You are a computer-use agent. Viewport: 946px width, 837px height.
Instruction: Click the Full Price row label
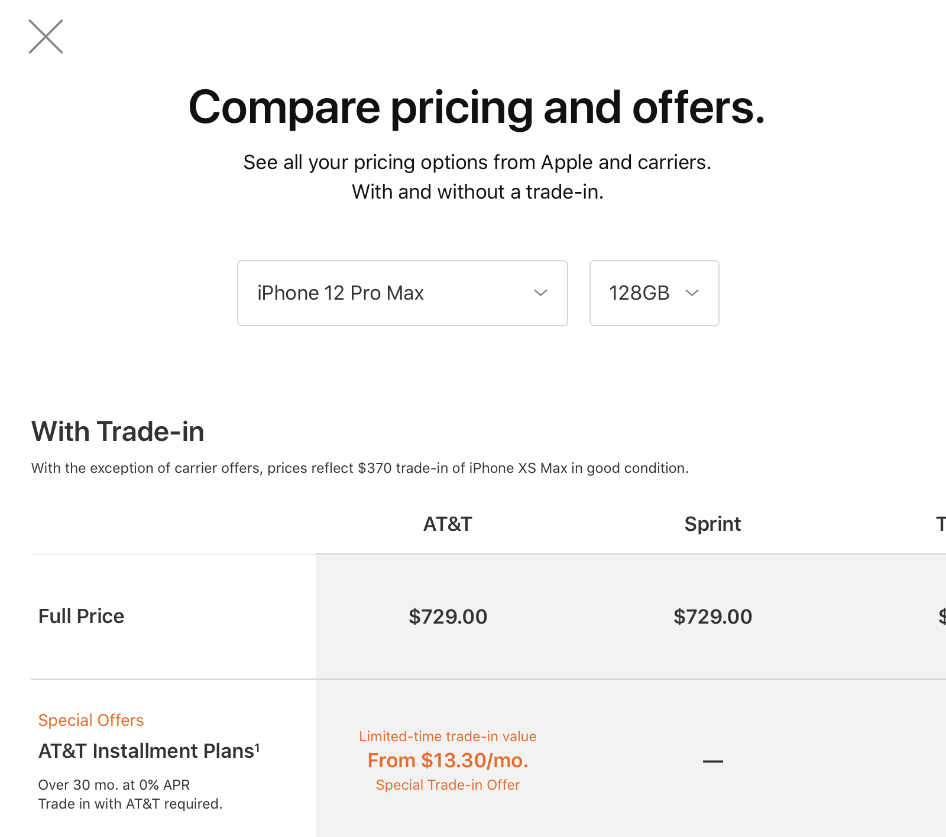point(81,617)
